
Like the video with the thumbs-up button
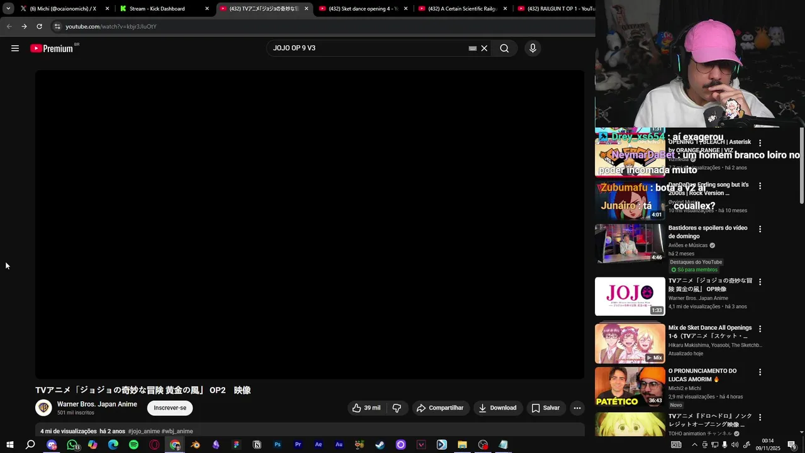pyautogui.click(x=367, y=408)
